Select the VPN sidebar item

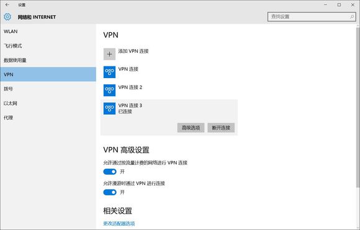point(48,74)
